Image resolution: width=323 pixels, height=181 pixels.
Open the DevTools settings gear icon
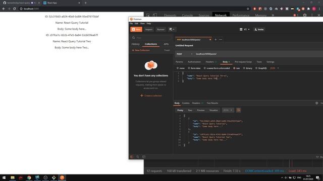point(305,15)
